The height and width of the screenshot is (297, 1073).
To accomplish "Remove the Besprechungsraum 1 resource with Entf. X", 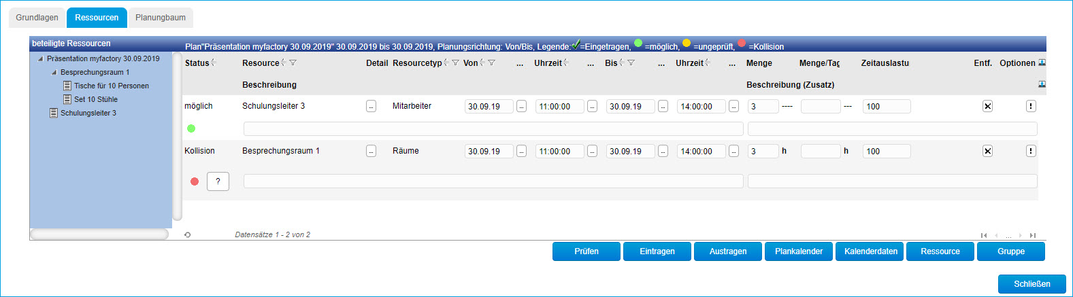I will (x=987, y=151).
